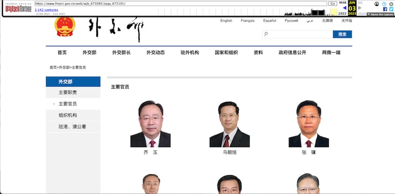Image resolution: width=395 pixels, height=194 pixels.
Task: Expand About this capture
Action: click(x=380, y=14)
